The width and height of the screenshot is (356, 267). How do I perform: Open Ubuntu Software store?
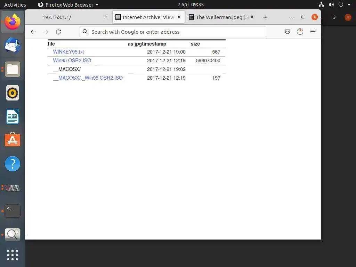(13, 140)
